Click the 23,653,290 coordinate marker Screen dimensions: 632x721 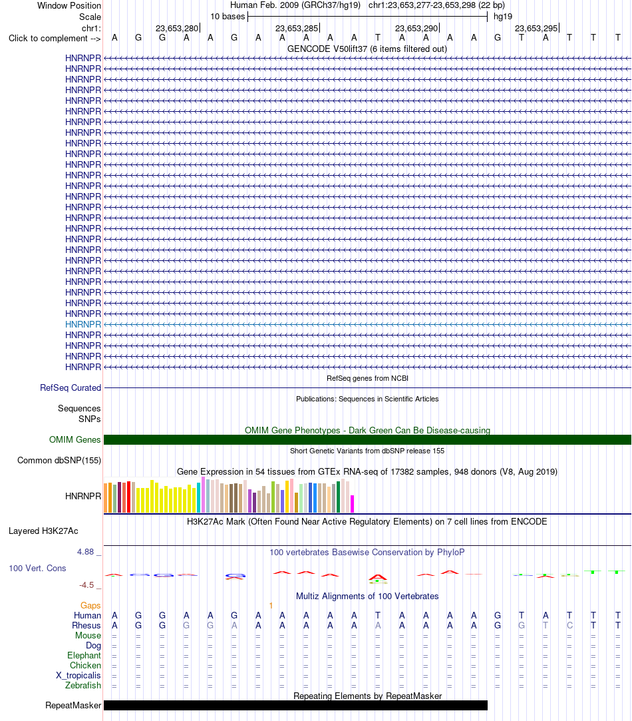point(417,29)
